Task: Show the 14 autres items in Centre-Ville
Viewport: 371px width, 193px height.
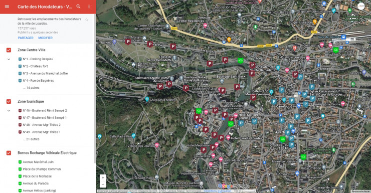Action: (x=31, y=88)
